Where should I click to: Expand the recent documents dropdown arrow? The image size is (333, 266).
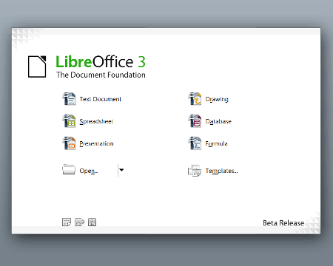point(121,170)
